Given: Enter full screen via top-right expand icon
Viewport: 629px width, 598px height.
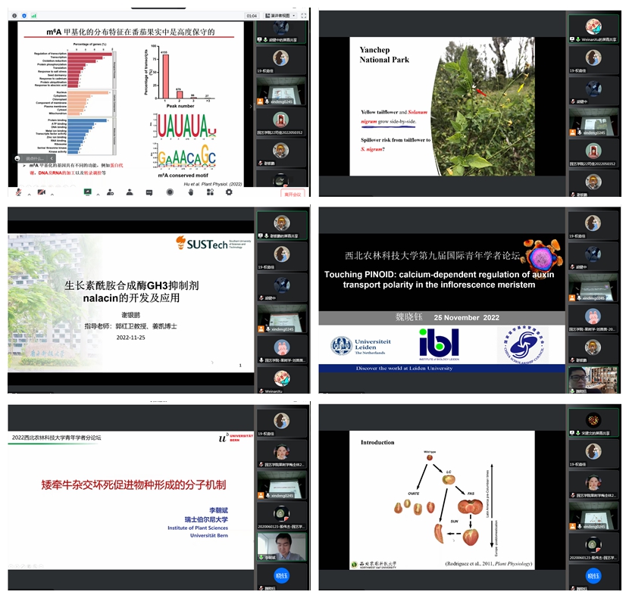Looking at the screenshot, I should (x=302, y=14).
